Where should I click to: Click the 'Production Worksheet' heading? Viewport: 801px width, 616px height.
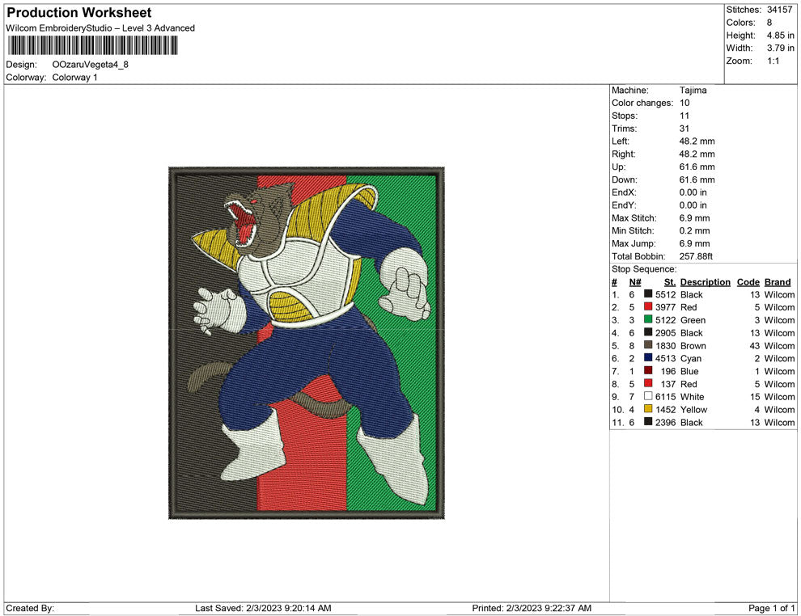pyautogui.click(x=79, y=13)
